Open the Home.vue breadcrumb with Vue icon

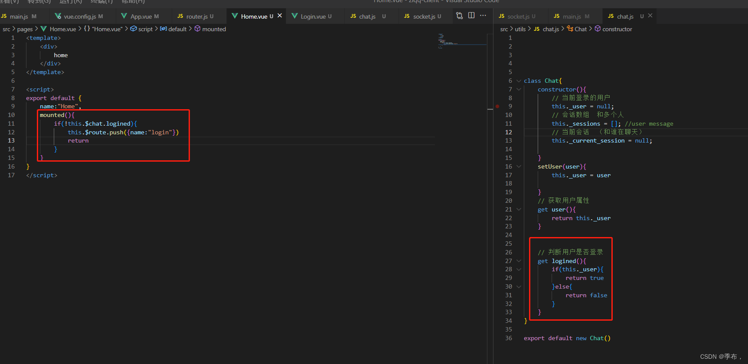[x=59, y=29]
